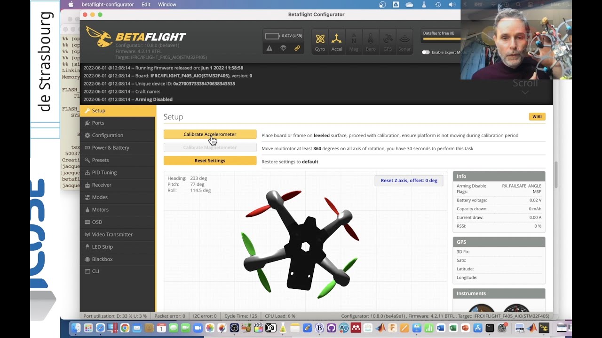602x338 pixels.
Task: Click the '3D Fix' GPS row
Action: pyautogui.click(x=499, y=252)
